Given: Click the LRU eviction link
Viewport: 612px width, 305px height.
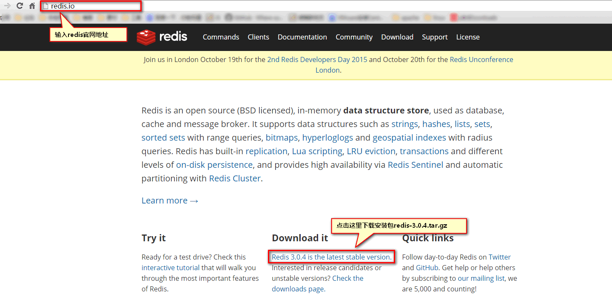Looking at the screenshot, I should [x=371, y=151].
